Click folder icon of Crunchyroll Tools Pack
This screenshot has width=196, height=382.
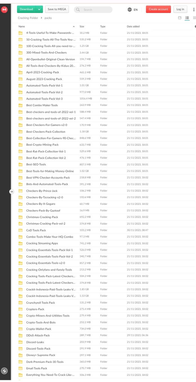(21, 303)
